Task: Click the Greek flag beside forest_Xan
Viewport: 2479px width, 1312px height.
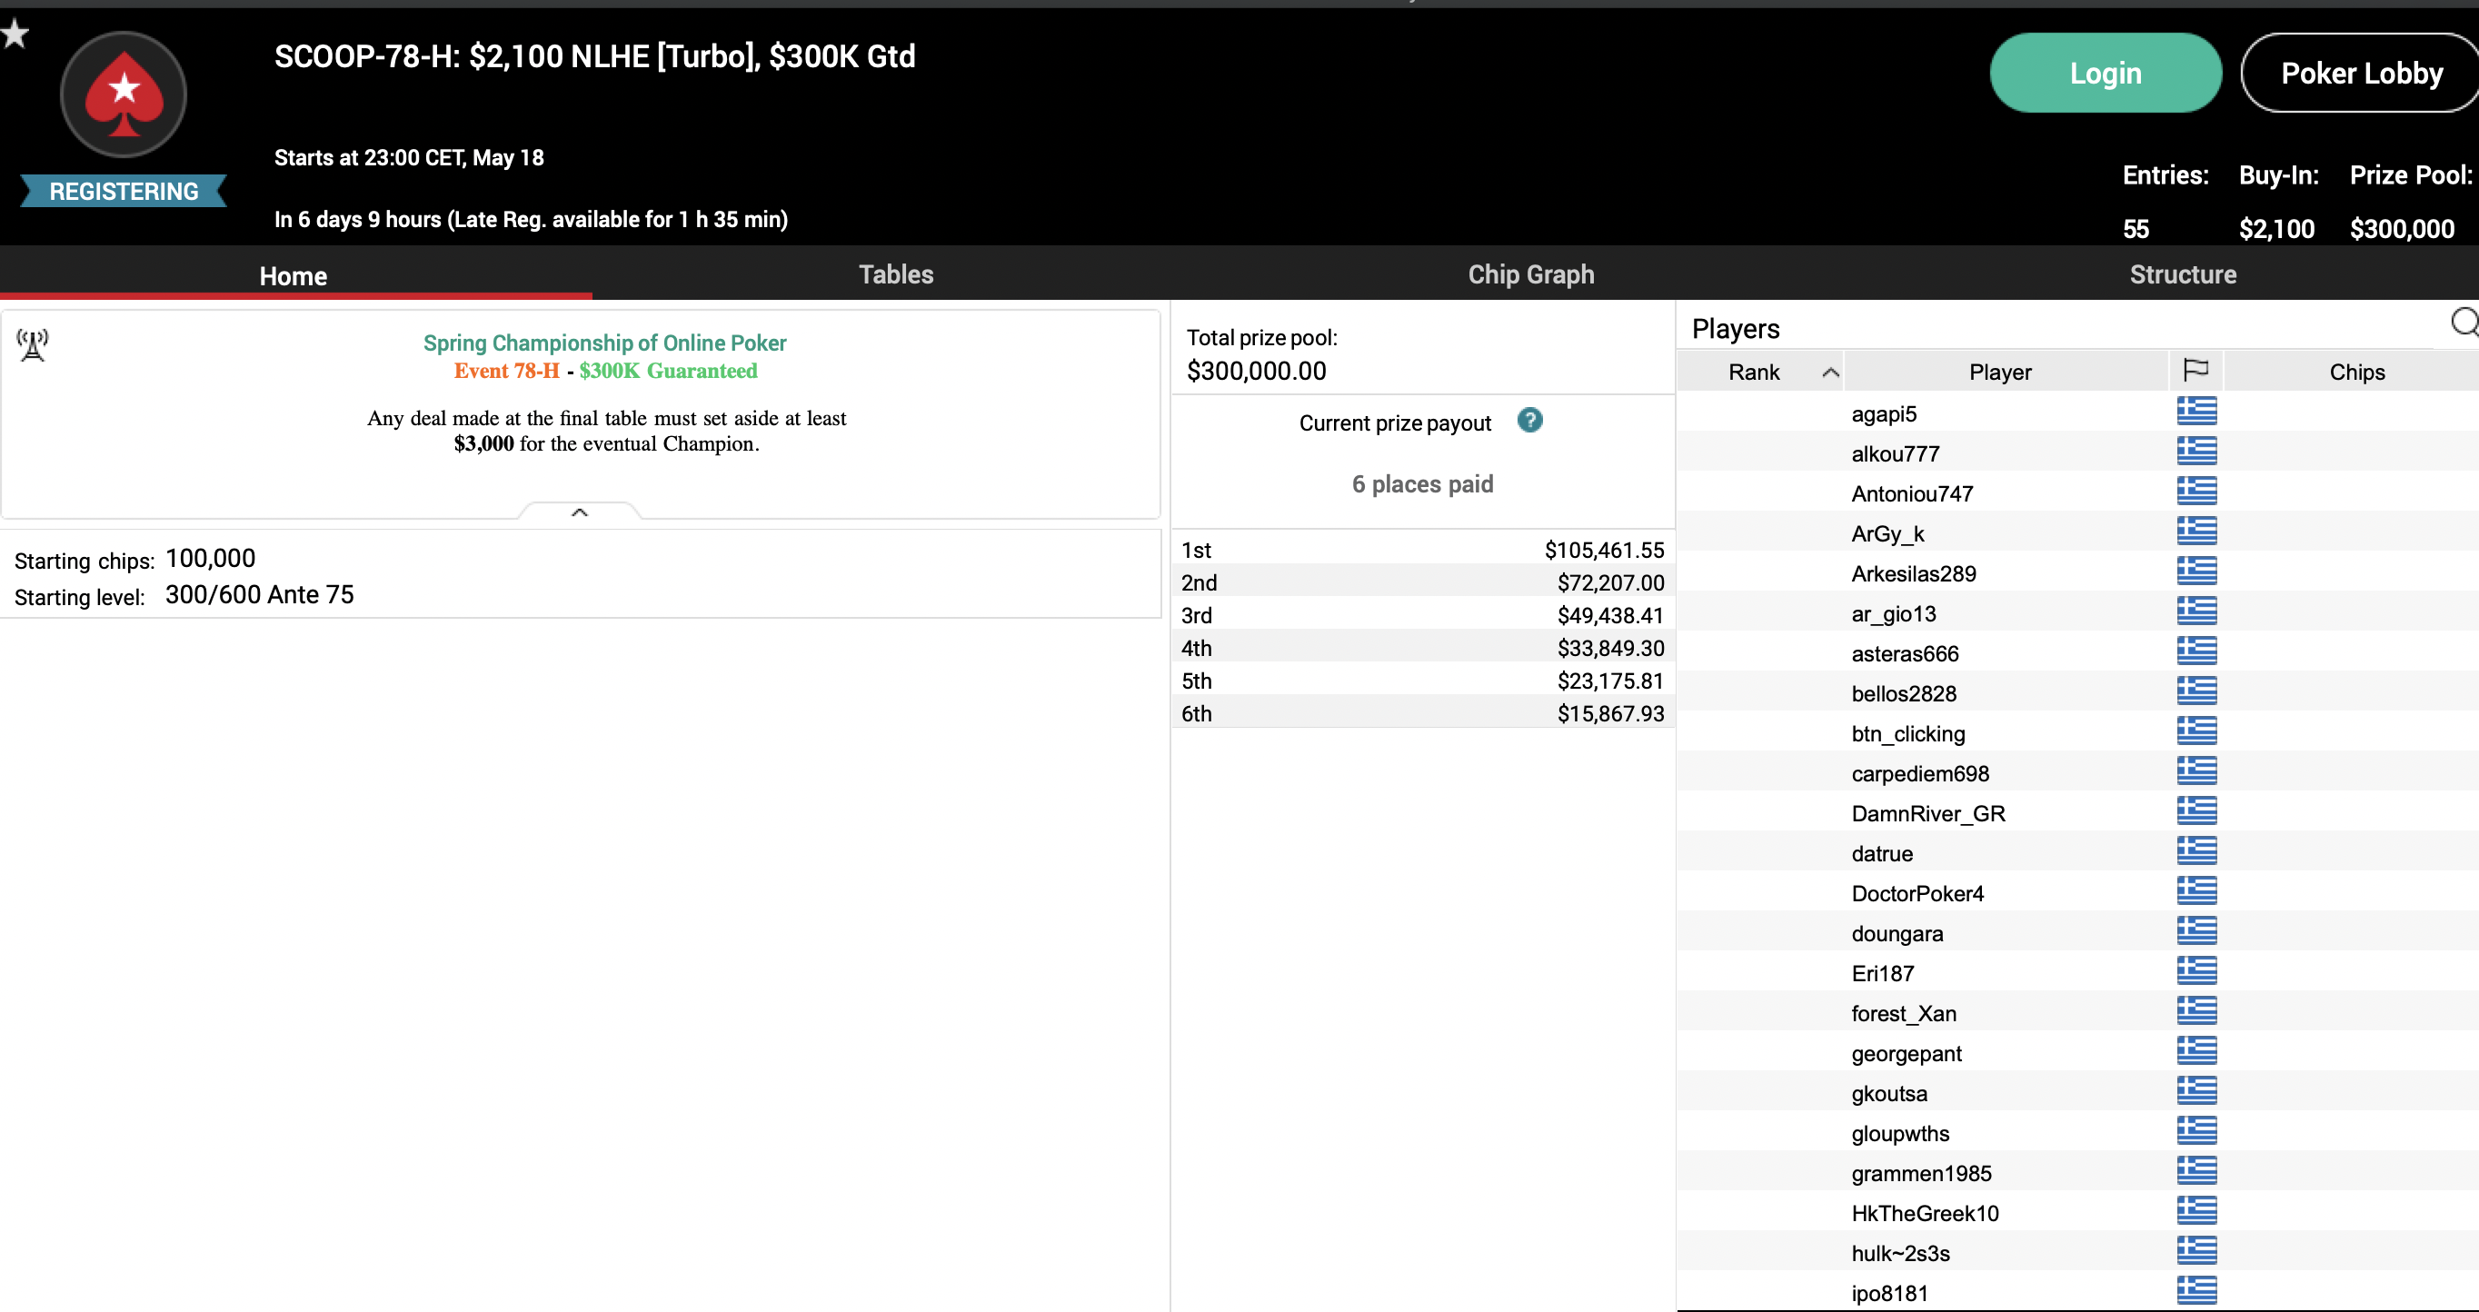Action: 2196,1010
